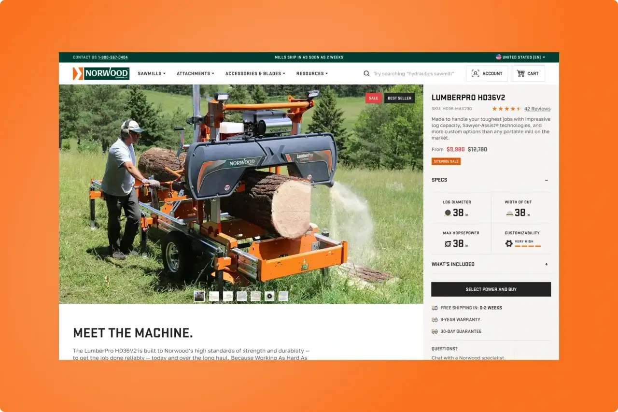
Task: Click the '30-Day Guarantee' text
Action: click(461, 331)
